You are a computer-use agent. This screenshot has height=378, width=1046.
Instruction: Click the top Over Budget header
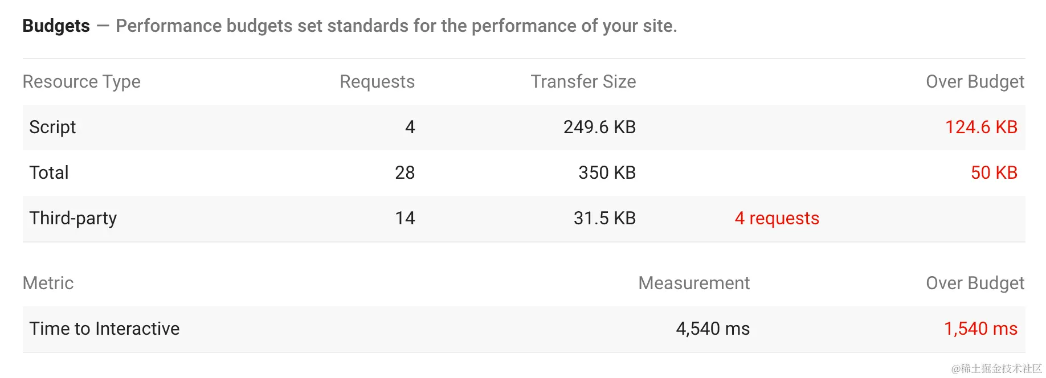[x=974, y=82]
